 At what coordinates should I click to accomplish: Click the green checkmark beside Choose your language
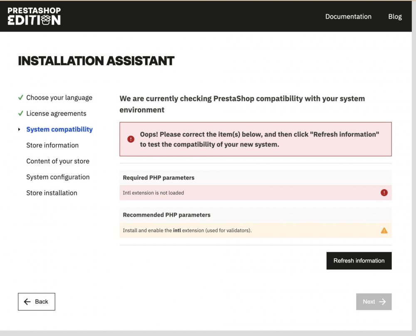(21, 98)
